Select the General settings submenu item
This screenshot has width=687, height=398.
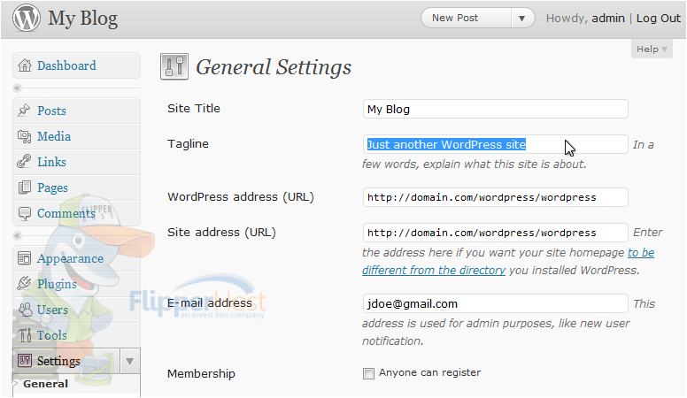tap(45, 384)
